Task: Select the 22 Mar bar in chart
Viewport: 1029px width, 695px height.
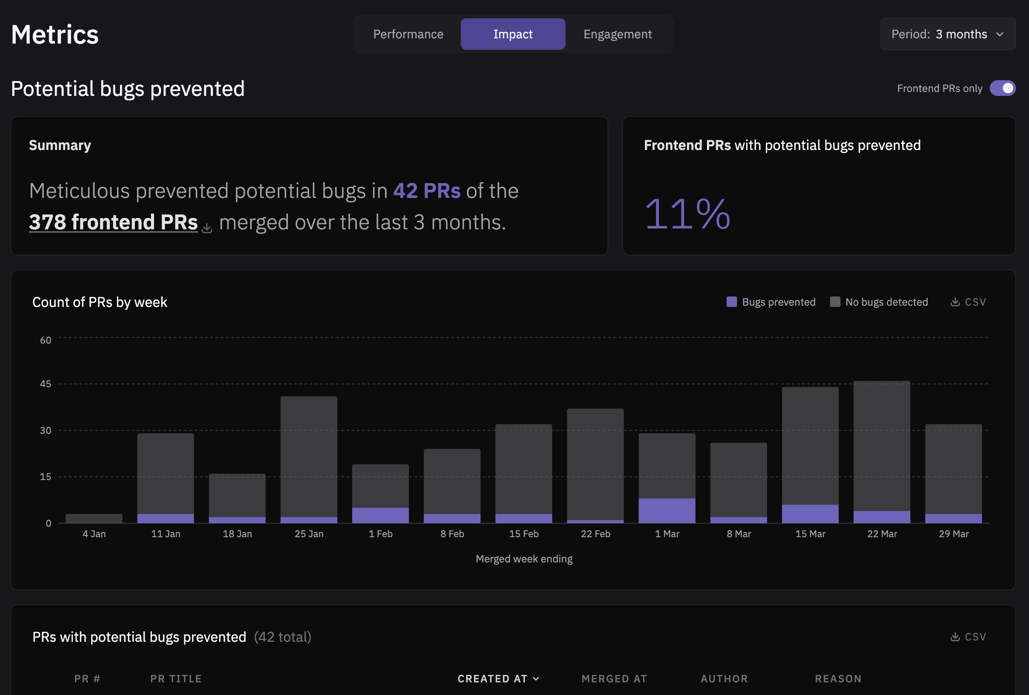Action: pyautogui.click(x=882, y=452)
